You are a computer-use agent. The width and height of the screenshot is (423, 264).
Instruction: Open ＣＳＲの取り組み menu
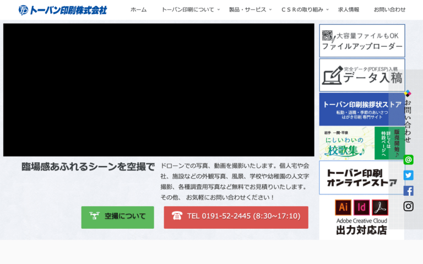tap(302, 10)
